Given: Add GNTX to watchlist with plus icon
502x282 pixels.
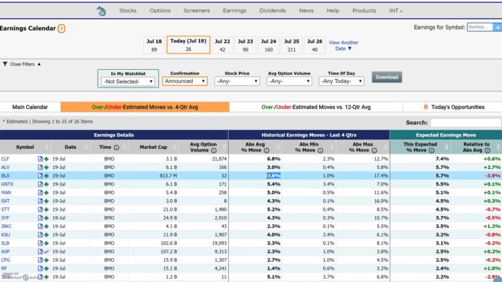Looking at the screenshot, I should pyautogui.click(x=46, y=184).
